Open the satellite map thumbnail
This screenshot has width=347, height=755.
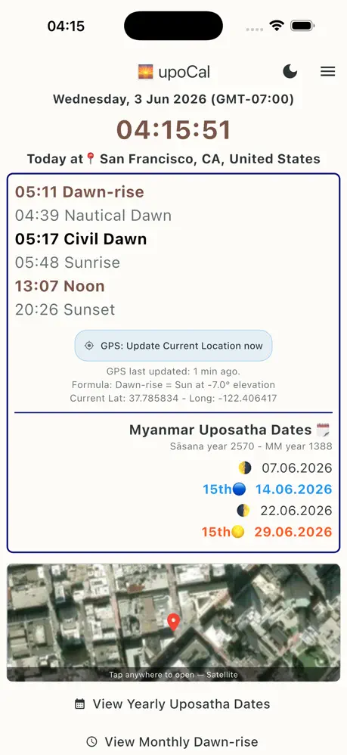tap(173, 623)
